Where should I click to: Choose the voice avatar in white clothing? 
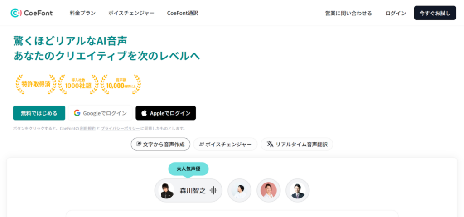point(239,191)
